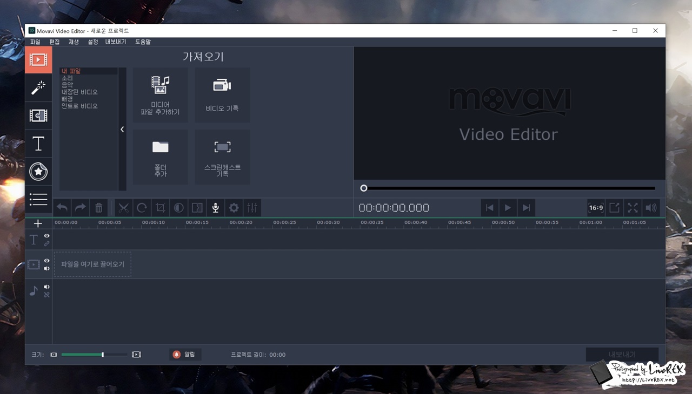Click timeline ruler at 00:01:00
Screen dimensions: 692x394
coord(590,222)
